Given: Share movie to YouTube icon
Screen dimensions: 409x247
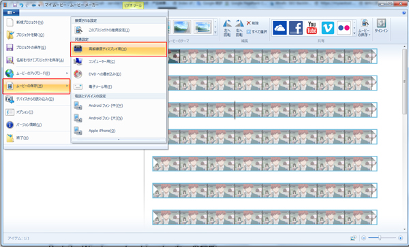Looking at the screenshot, I should point(312,28).
